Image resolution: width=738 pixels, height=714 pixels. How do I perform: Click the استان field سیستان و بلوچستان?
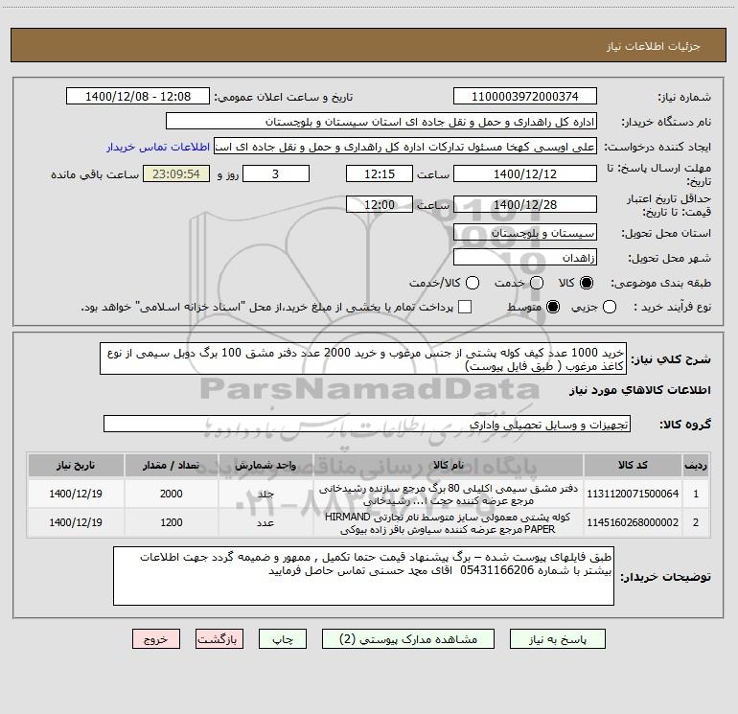pyautogui.click(x=525, y=232)
